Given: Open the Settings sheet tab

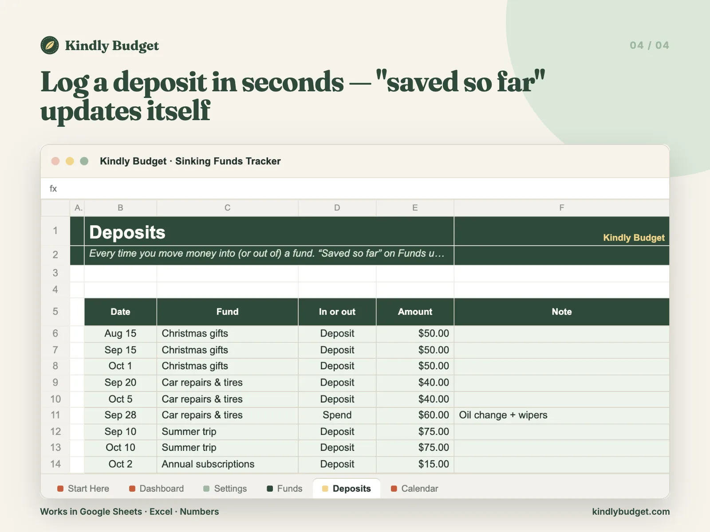Looking at the screenshot, I should click(225, 489).
